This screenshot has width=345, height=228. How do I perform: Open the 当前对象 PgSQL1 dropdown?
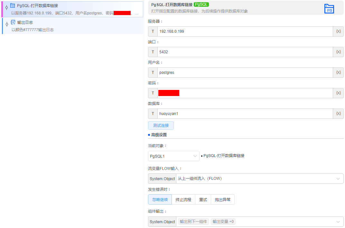pos(173,156)
